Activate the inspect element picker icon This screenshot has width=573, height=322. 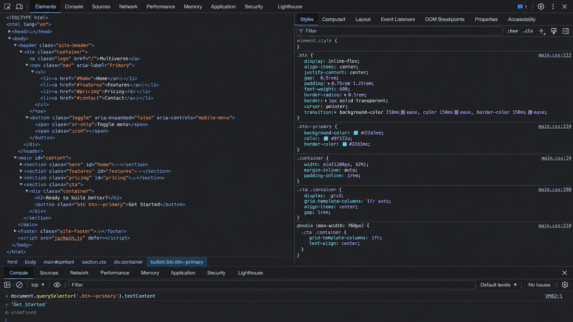click(7, 7)
